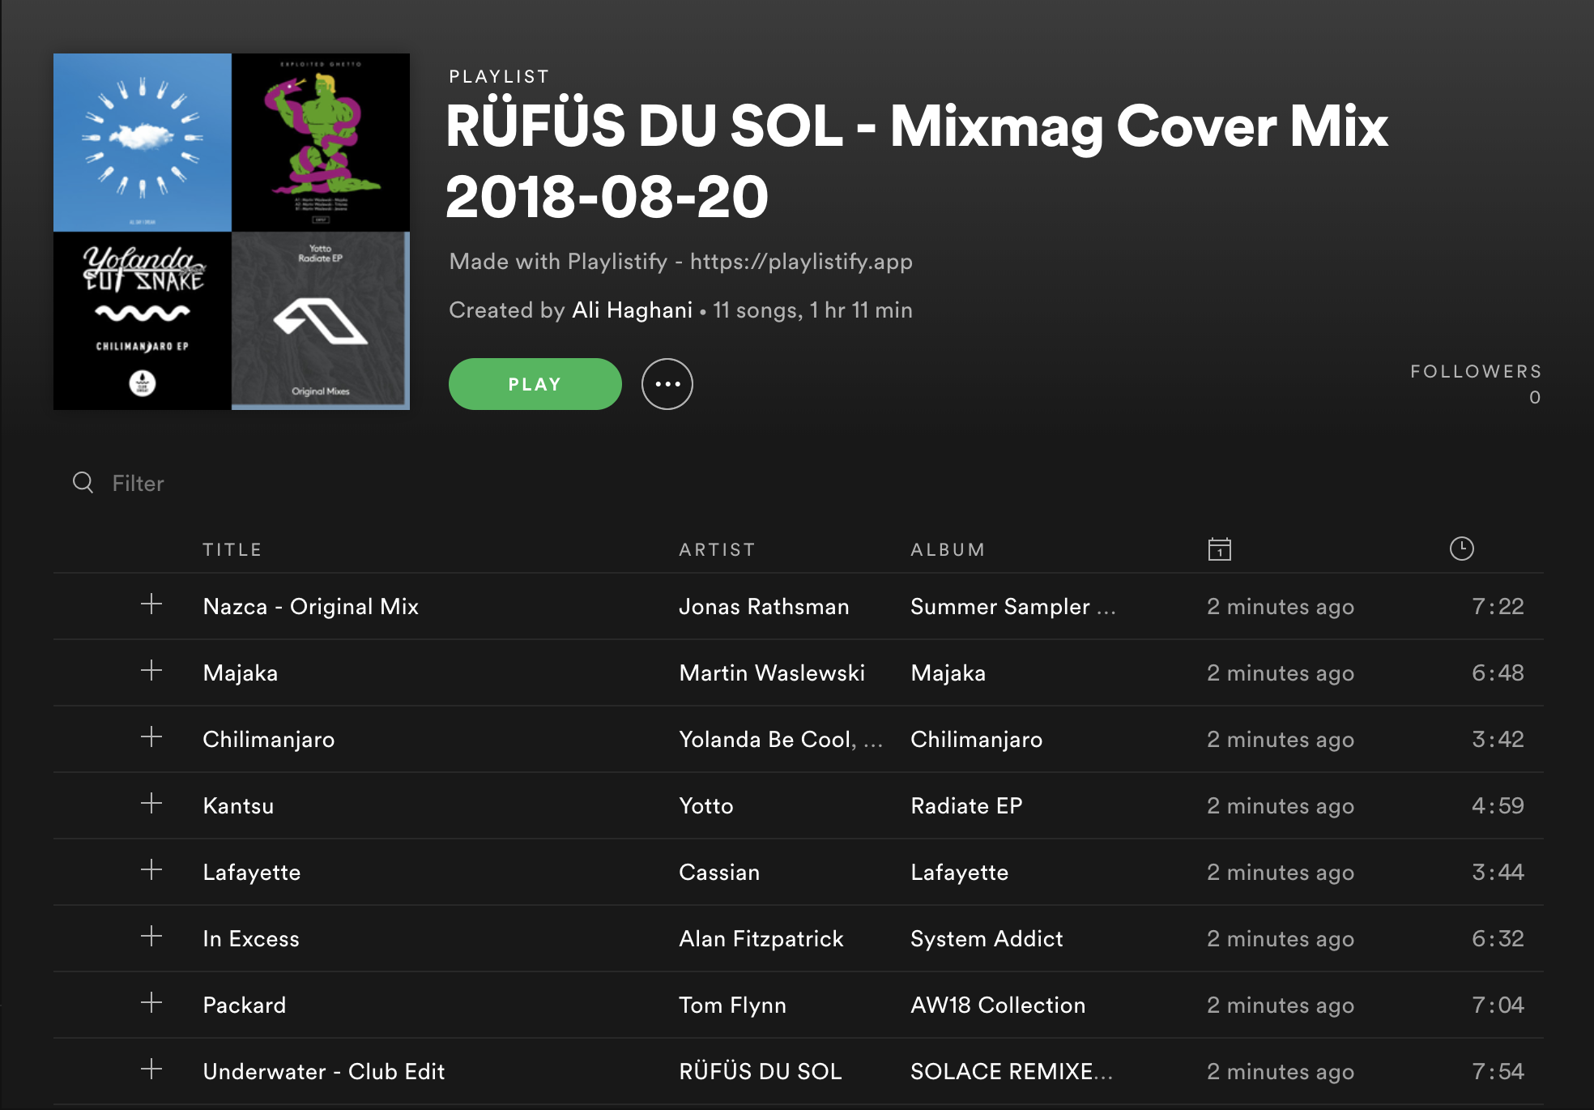Open the three-dot more options menu
The image size is (1594, 1110).
[x=667, y=384]
